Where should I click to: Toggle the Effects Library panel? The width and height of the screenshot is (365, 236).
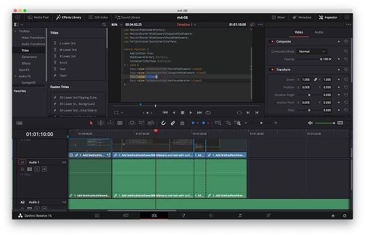pos(69,17)
